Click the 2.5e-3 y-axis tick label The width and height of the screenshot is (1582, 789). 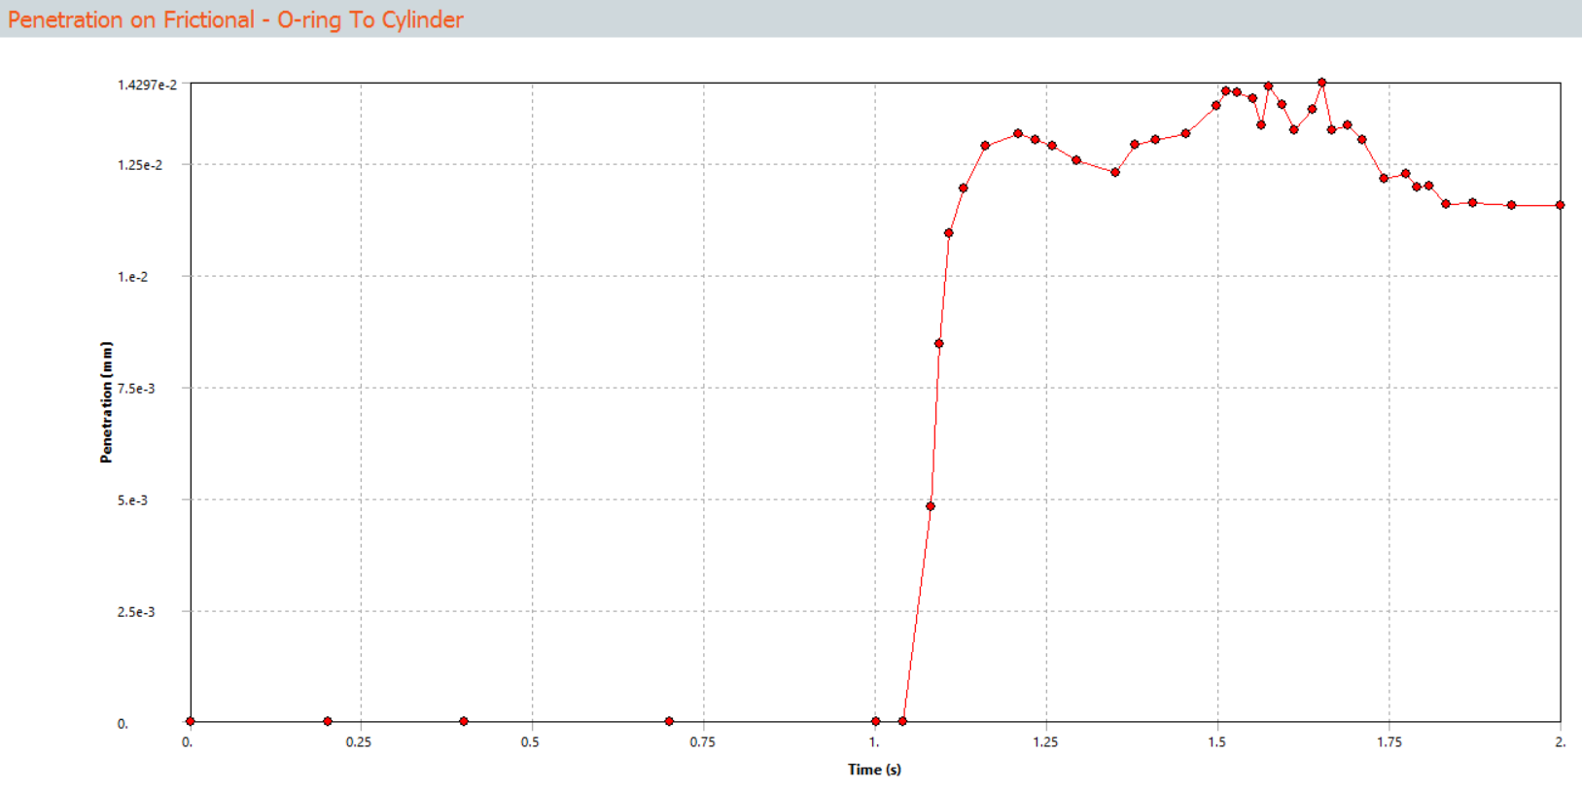136,612
